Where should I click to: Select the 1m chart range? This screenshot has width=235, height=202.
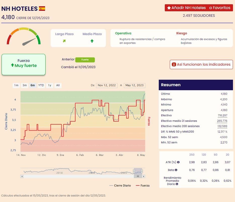coord(16,85)
